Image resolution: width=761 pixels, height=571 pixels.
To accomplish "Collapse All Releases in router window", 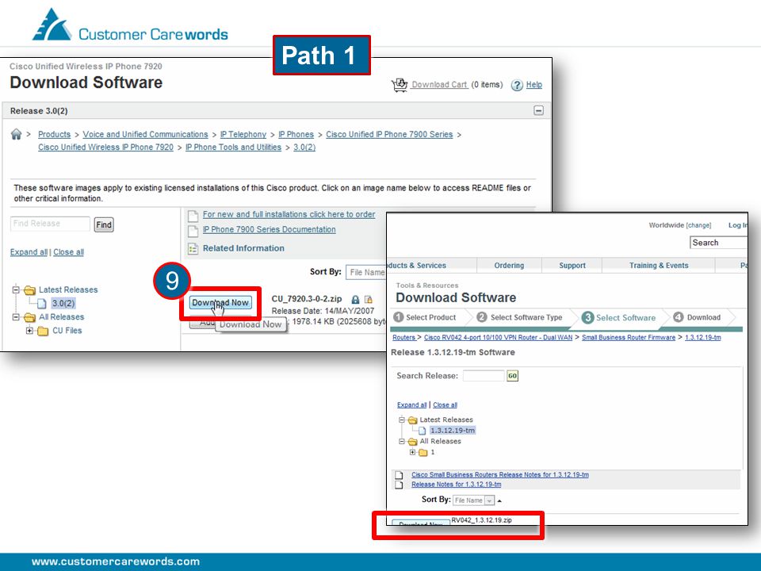I will 402,442.
